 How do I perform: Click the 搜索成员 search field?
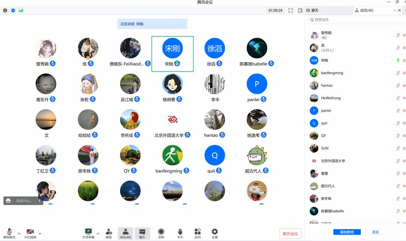pyautogui.click(x=357, y=19)
